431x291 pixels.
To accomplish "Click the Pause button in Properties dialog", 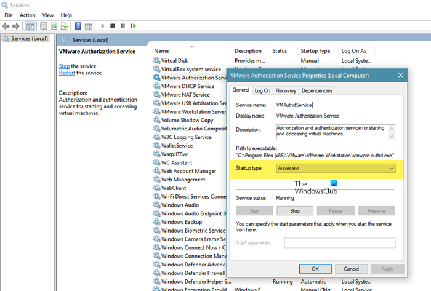I will point(336,211).
